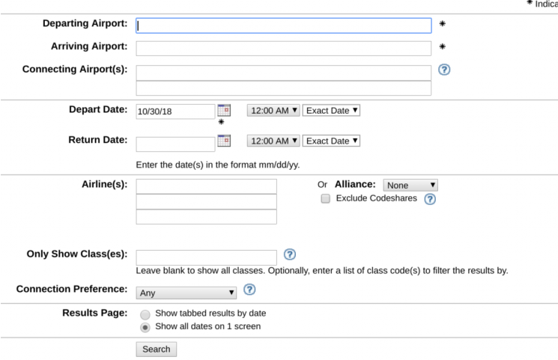Expand the Alliance dropdown
Viewport: 558px width, 360px height.
click(410, 185)
